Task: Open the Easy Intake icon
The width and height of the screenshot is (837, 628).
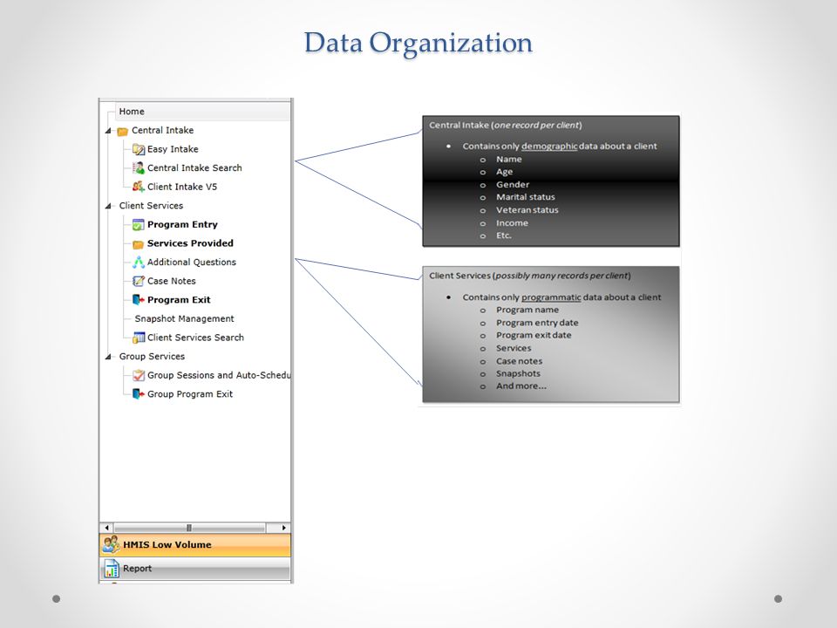Action: (139, 149)
